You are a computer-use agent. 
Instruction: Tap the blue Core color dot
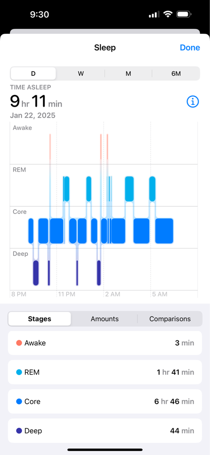19,402
